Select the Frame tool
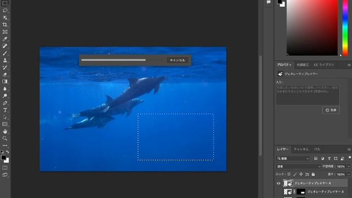The width and height of the screenshot is (352, 198). point(5,32)
